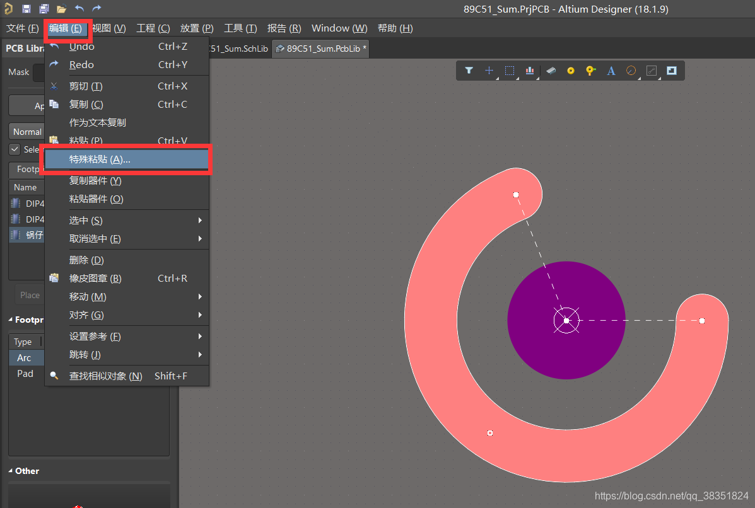The height and width of the screenshot is (508, 755).
Task: Select the place arc tool
Action: (631, 71)
